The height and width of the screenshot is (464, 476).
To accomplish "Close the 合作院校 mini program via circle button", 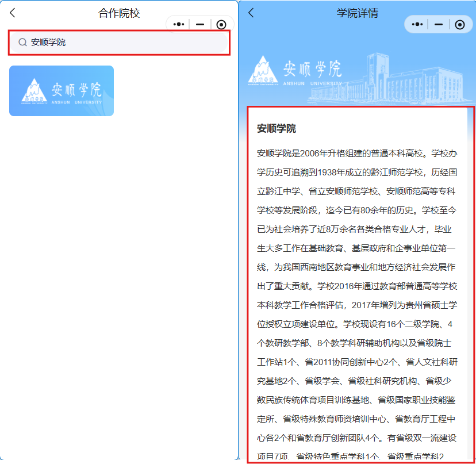I will coord(221,25).
